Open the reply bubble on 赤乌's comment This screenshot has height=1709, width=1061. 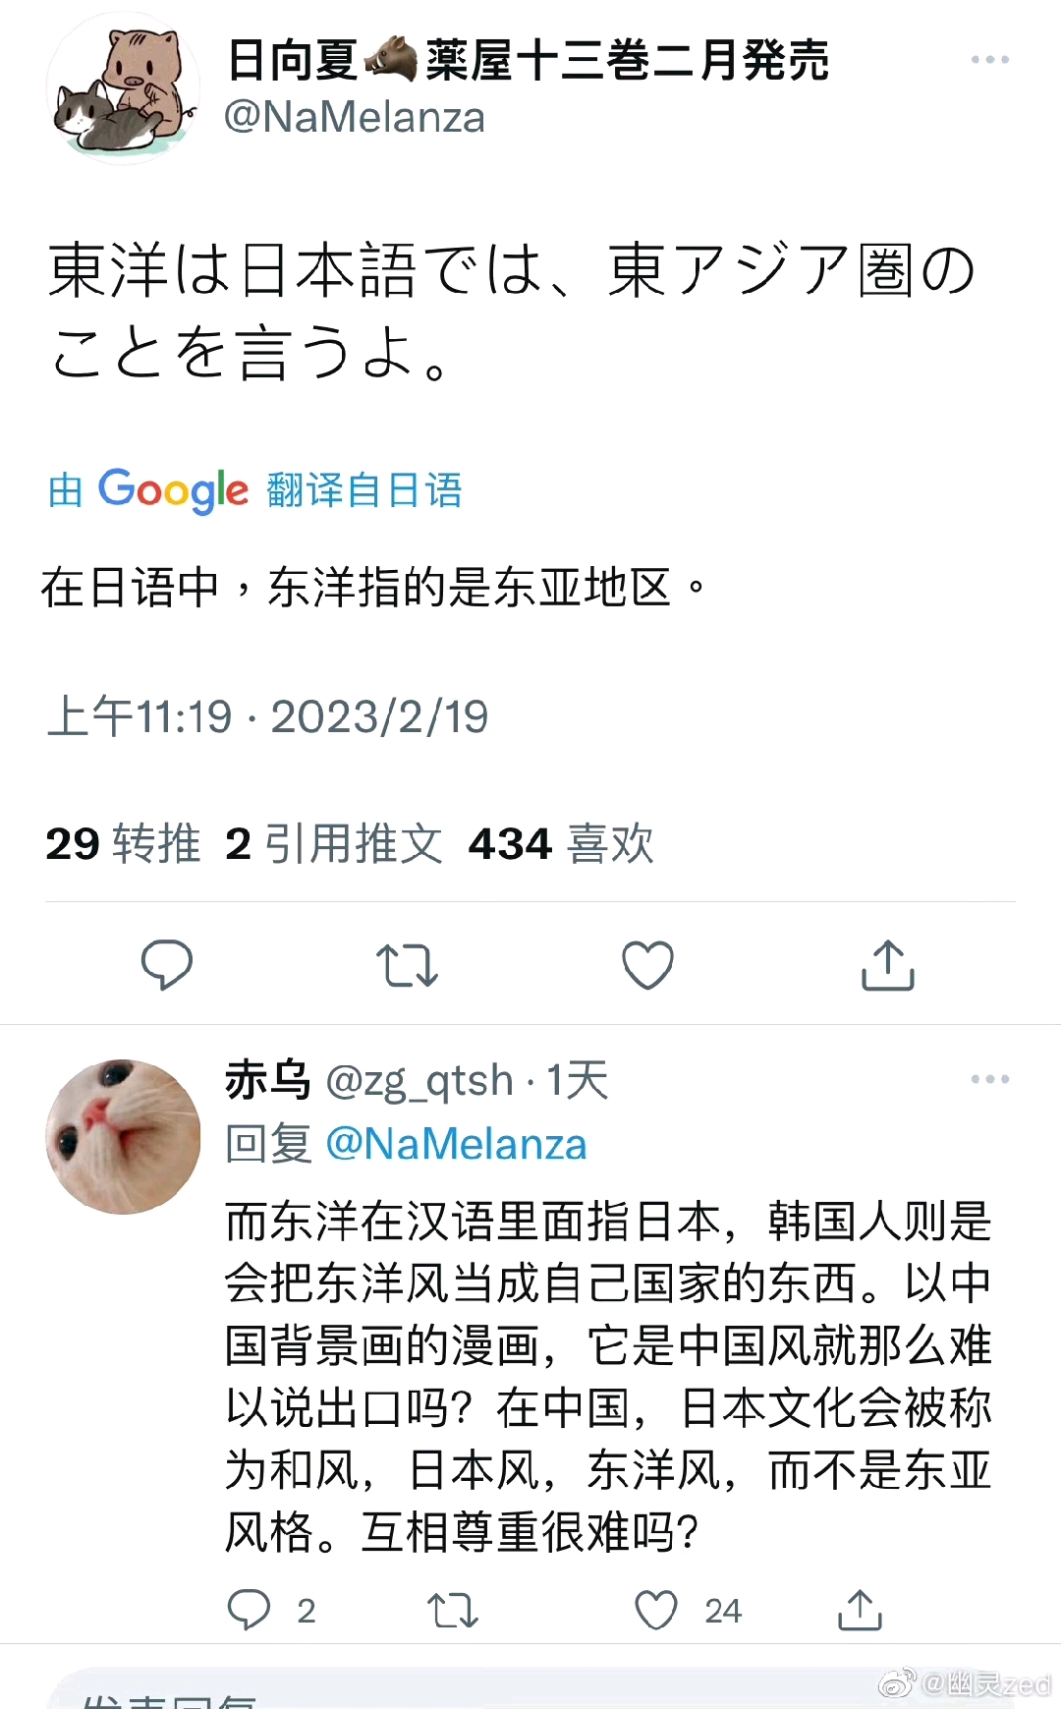(249, 1610)
